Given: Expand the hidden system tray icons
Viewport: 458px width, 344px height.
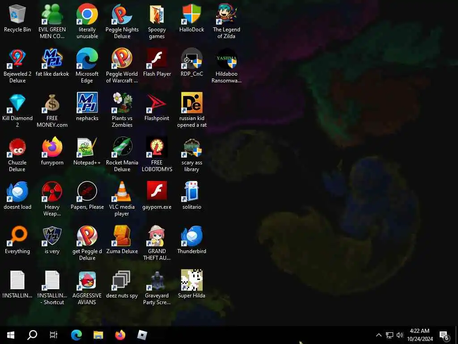Looking at the screenshot, I should pyautogui.click(x=378, y=335).
